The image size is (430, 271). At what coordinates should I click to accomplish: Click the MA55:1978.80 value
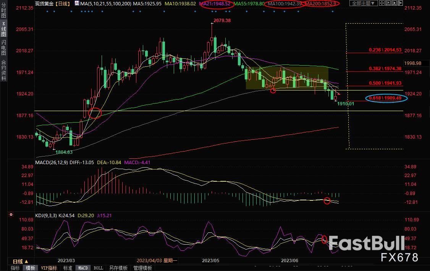point(249,3)
